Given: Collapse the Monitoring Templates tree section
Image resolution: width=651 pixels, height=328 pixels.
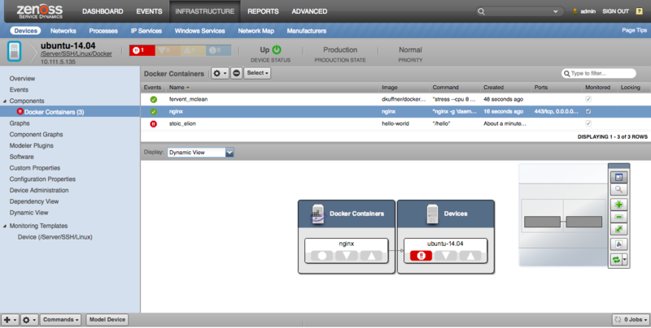Looking at the screenshot, I should (x=5, y=227).
